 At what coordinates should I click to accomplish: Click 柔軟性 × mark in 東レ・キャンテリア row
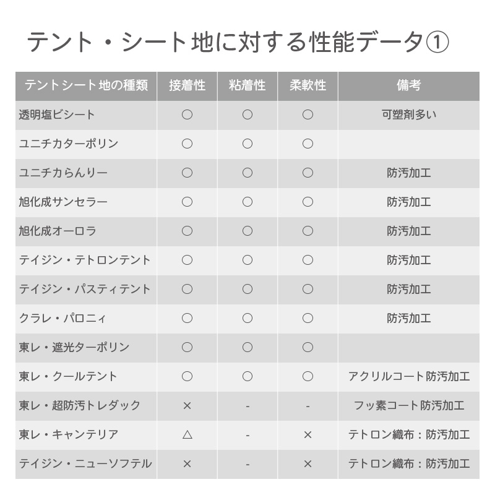coord(308,435)
